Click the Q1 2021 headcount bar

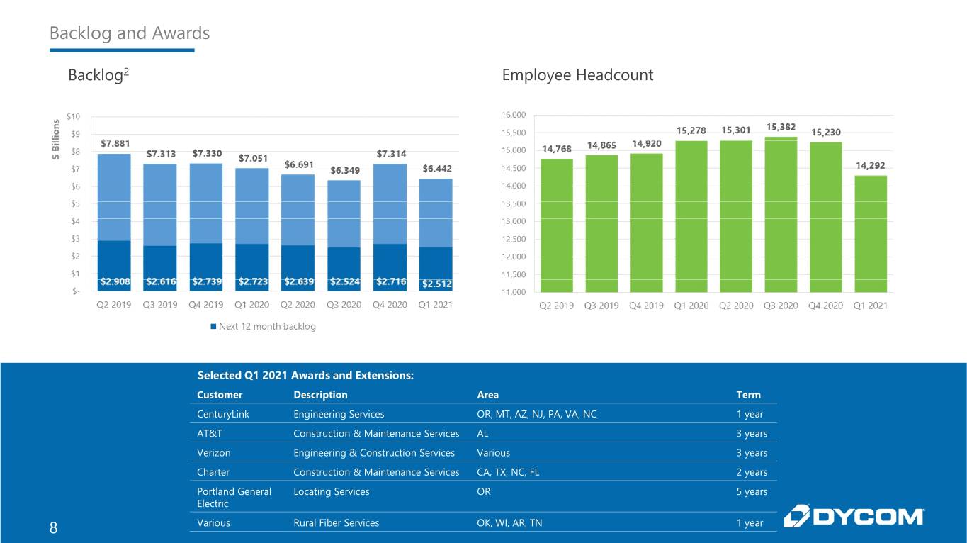click(x=870, y=234)
